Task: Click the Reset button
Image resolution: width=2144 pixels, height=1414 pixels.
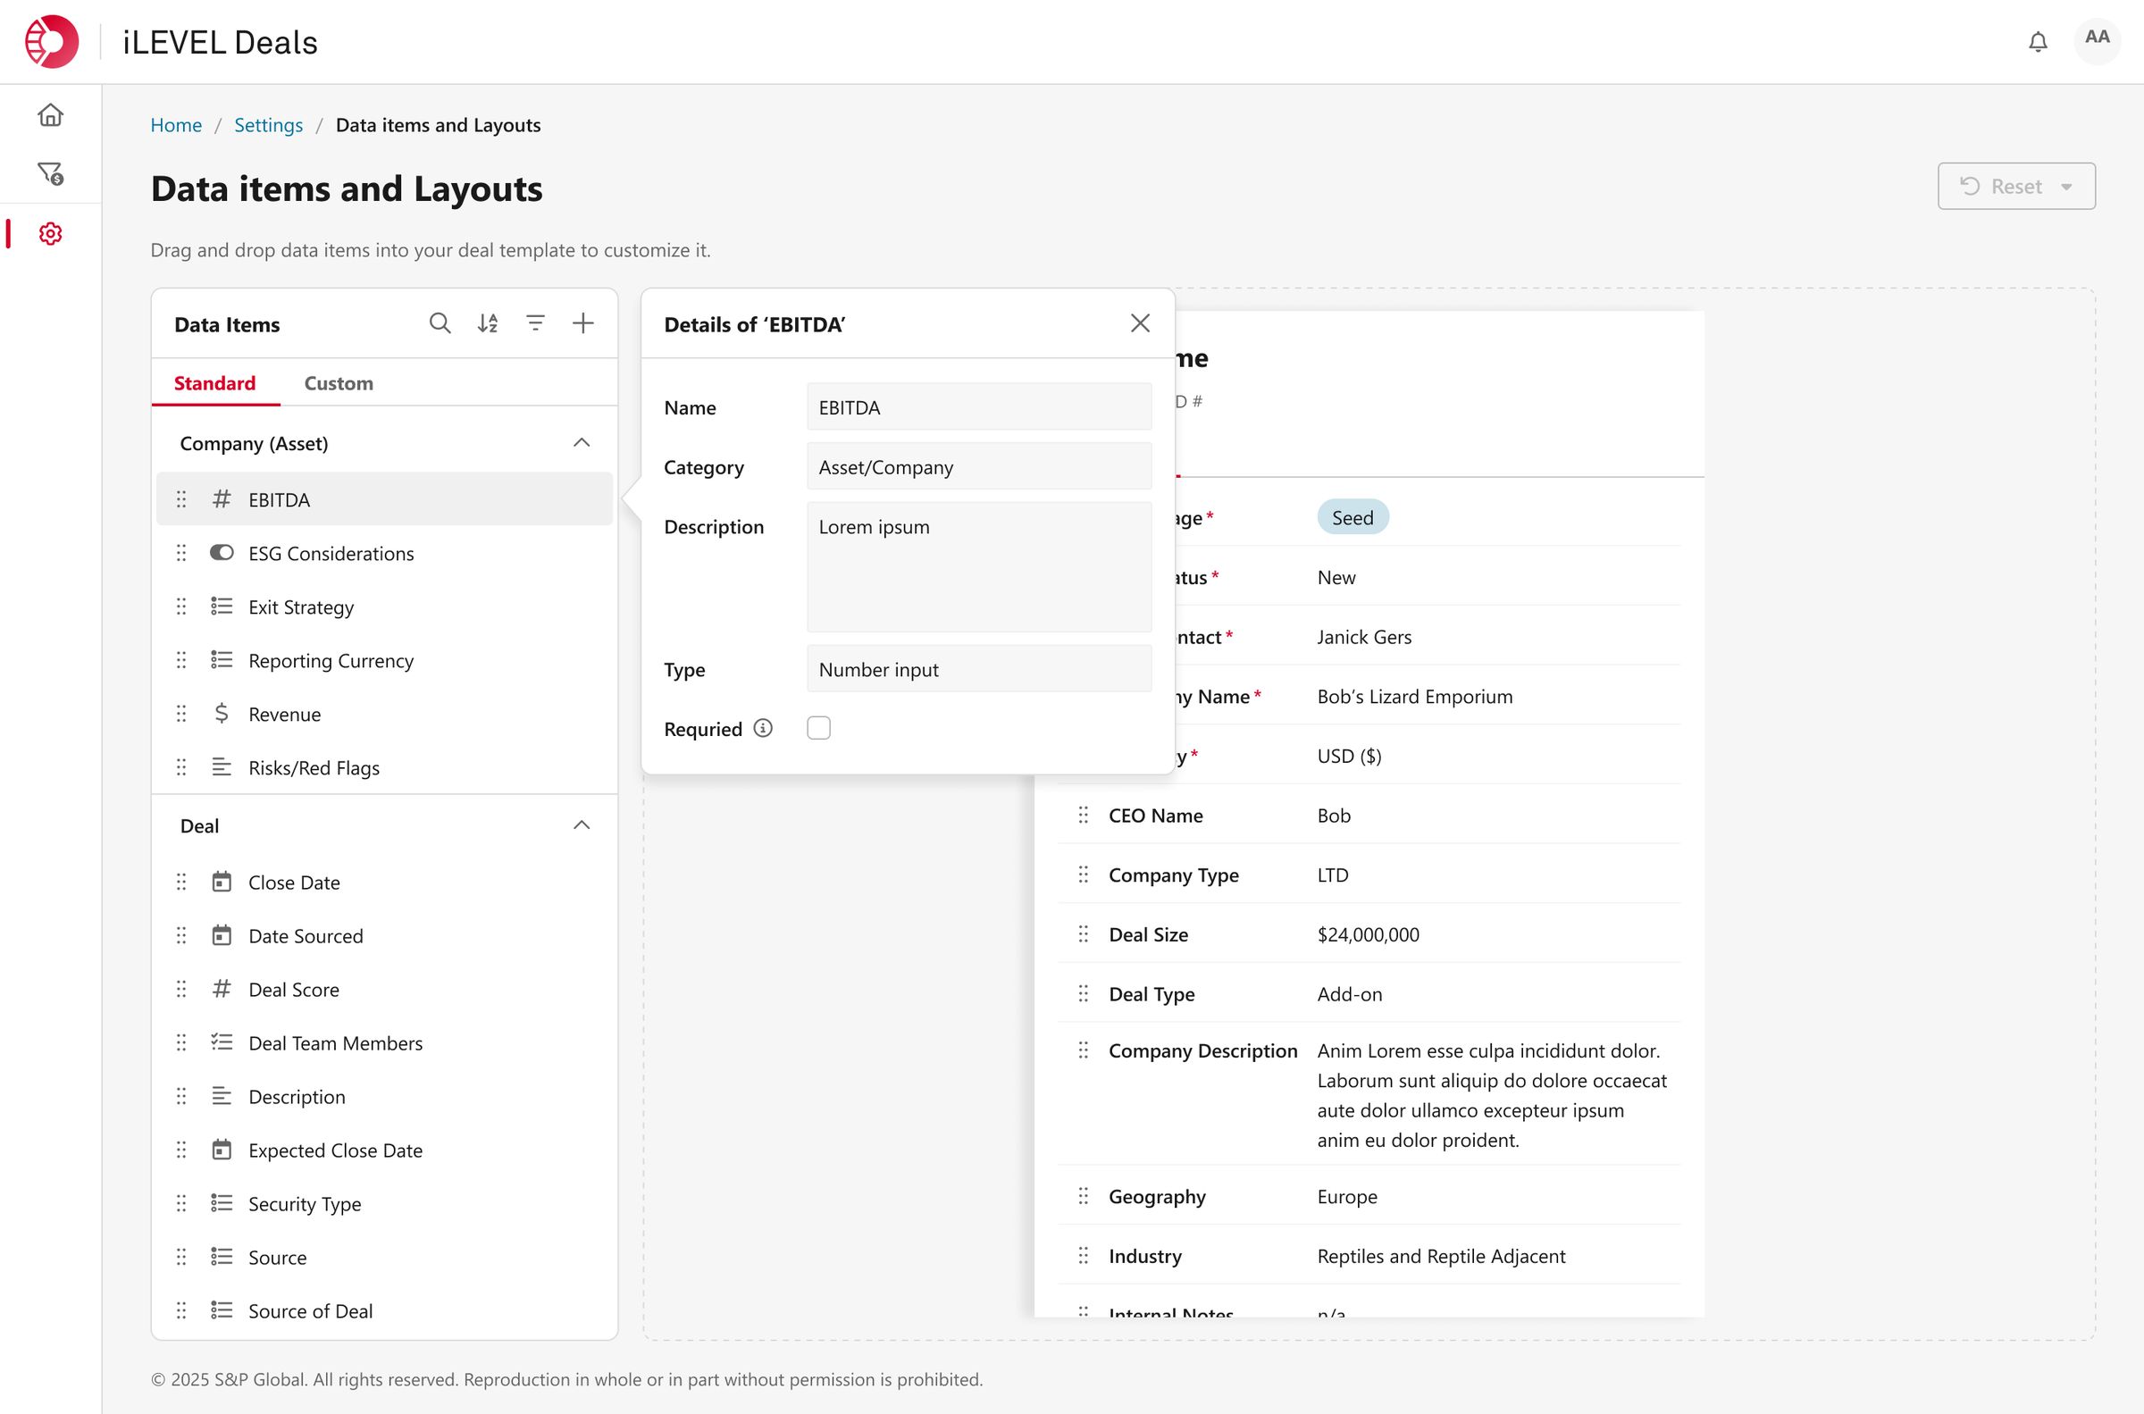Action: 2016,187
